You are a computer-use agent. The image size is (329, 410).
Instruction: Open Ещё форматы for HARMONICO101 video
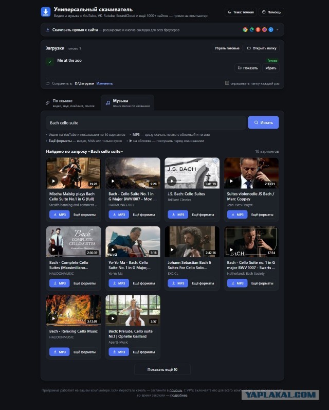pyautogui.click(x=144, y=215)
